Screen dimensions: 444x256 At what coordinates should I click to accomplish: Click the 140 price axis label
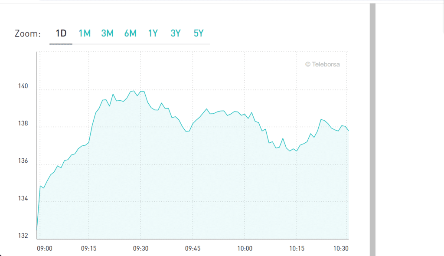click(23, 86)
